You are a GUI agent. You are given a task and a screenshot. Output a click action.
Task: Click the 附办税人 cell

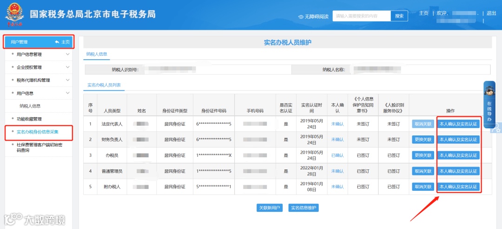(x=112, y=187)
